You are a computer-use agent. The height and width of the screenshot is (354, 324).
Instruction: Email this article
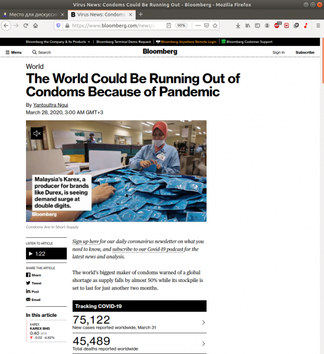coord(33,300)
